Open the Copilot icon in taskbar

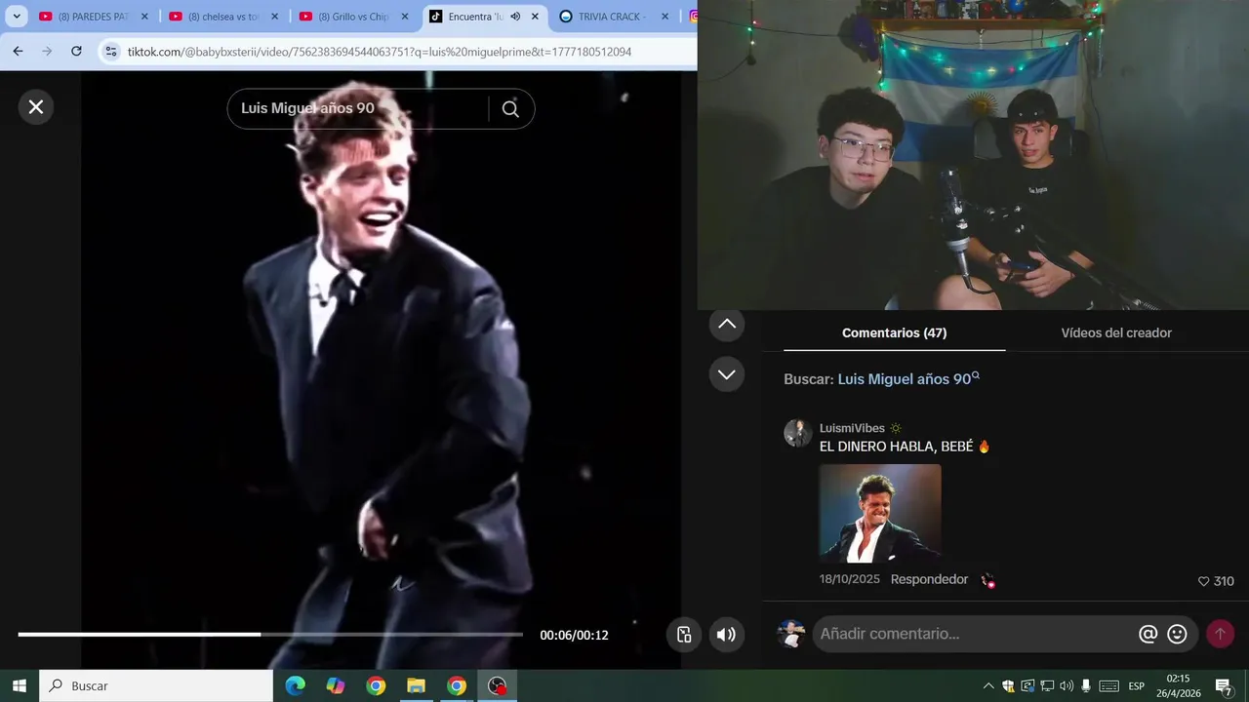[336, 685]
